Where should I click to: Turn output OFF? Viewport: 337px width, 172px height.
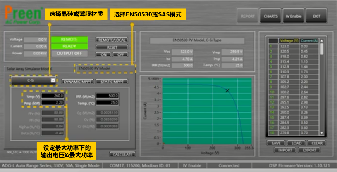click(120, 54)
